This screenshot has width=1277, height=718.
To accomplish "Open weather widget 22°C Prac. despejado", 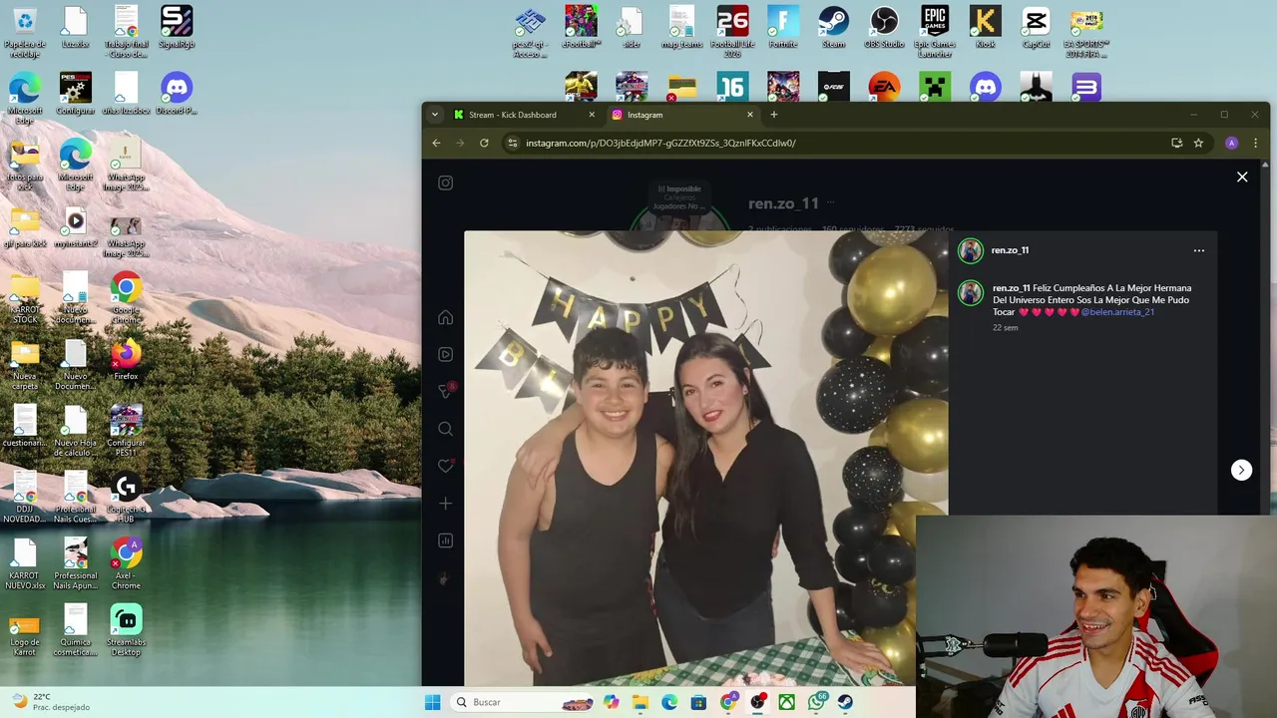I will (x=50, y=702).
